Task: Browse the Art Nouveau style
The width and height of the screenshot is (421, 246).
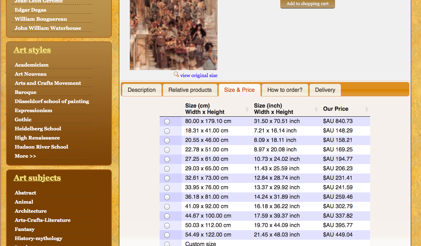Action: (31, 74)
